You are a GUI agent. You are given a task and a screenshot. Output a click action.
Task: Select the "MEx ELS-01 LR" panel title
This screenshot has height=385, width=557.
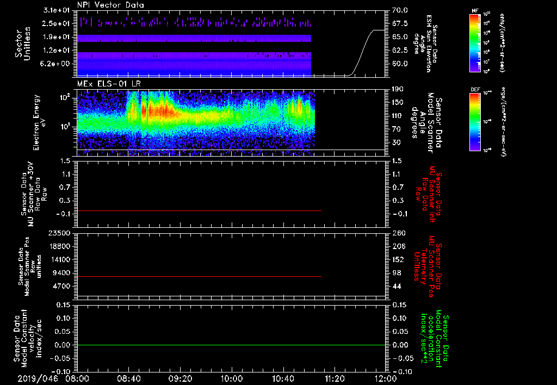point(109,84)
